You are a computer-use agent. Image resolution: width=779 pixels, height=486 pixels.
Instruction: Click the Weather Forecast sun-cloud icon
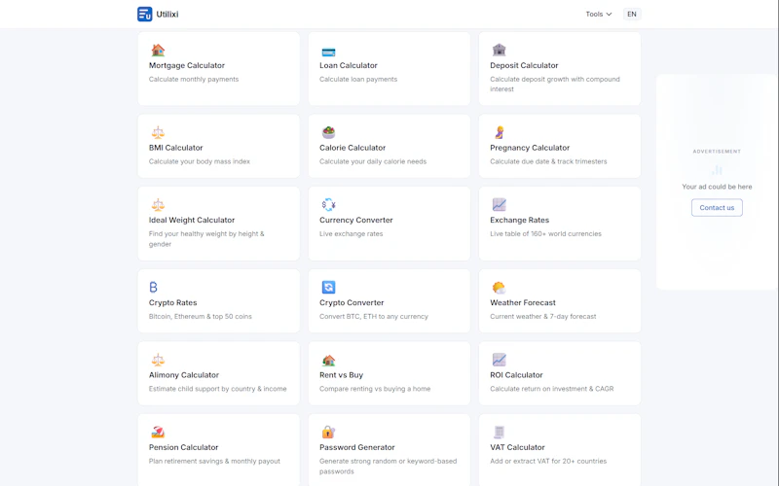499,287
